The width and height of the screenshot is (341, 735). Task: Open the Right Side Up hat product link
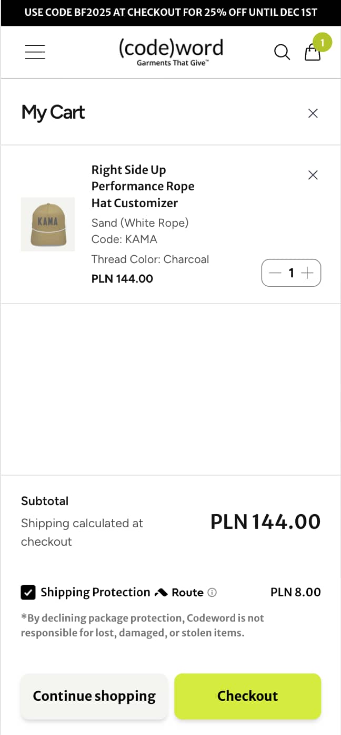(x=143, y=186)
